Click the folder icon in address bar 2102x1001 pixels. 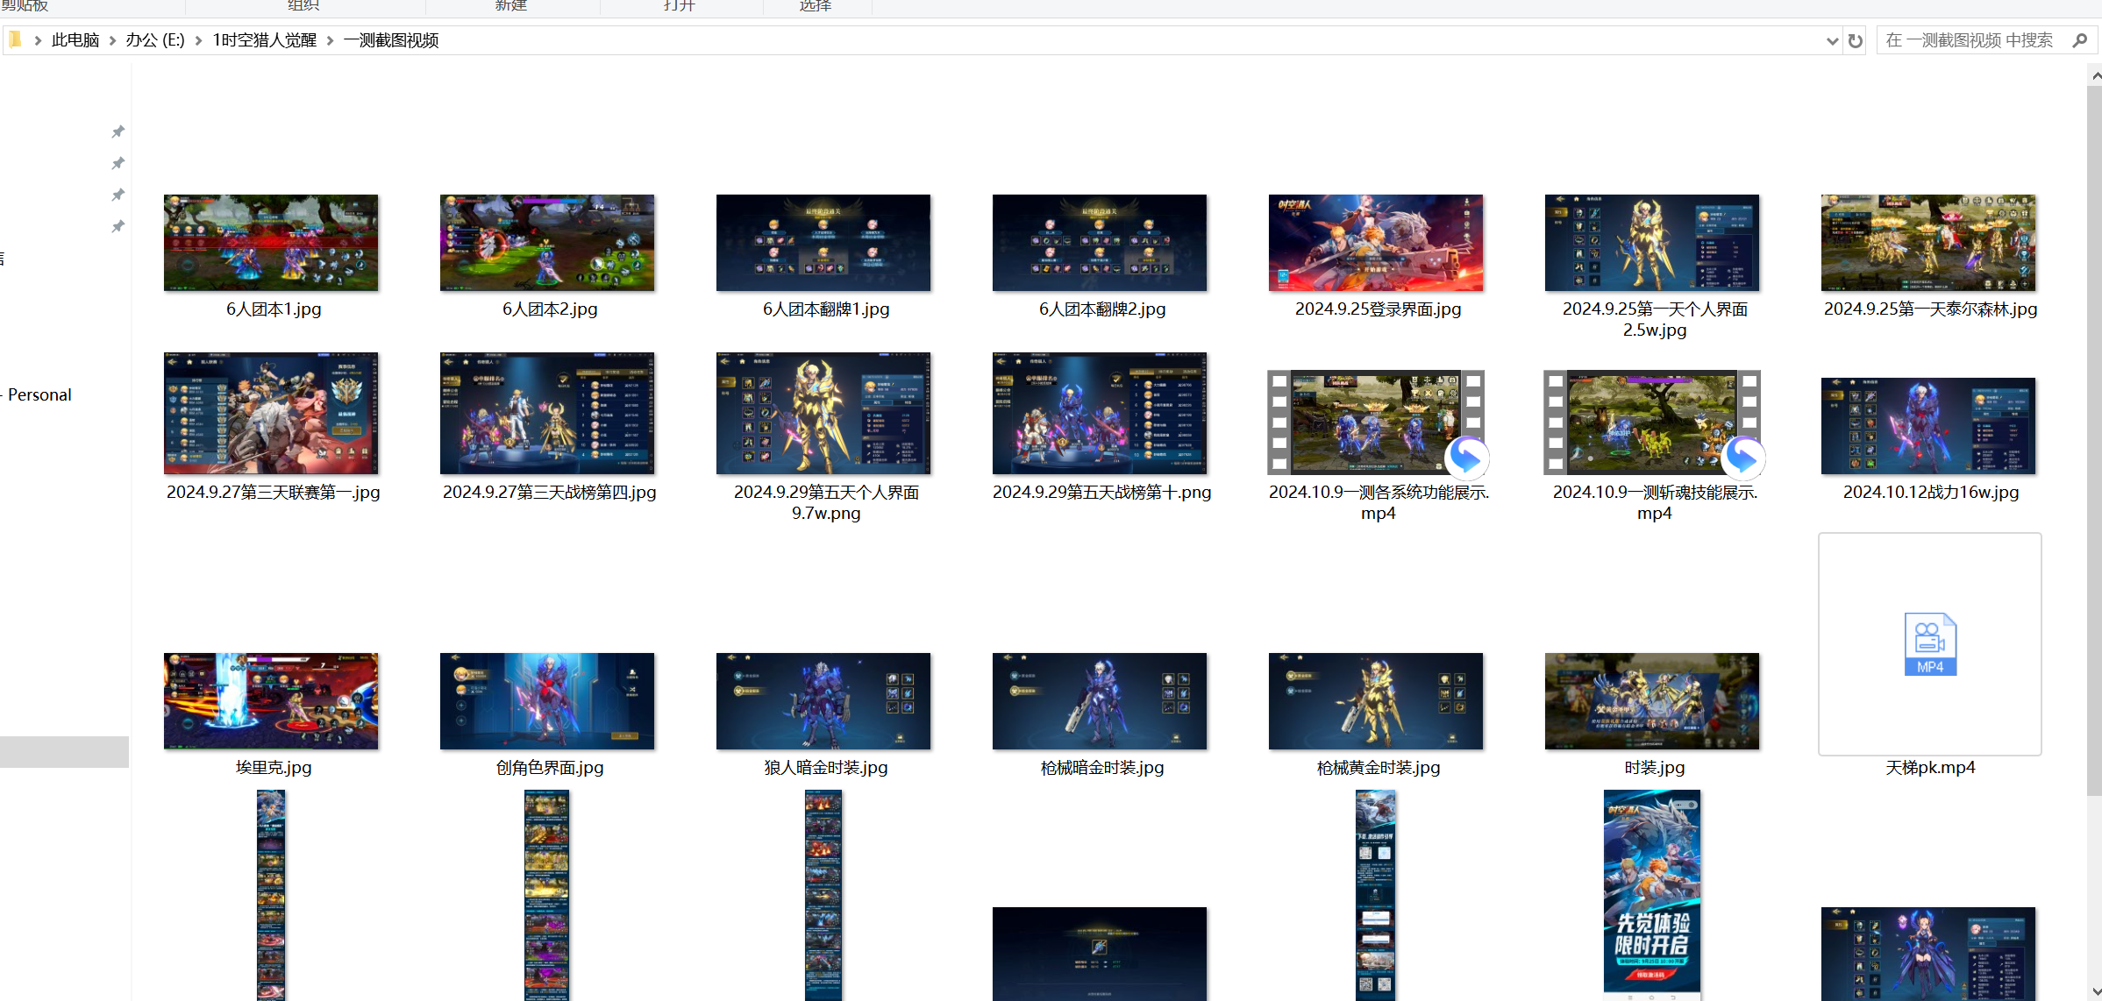(15, 39)
